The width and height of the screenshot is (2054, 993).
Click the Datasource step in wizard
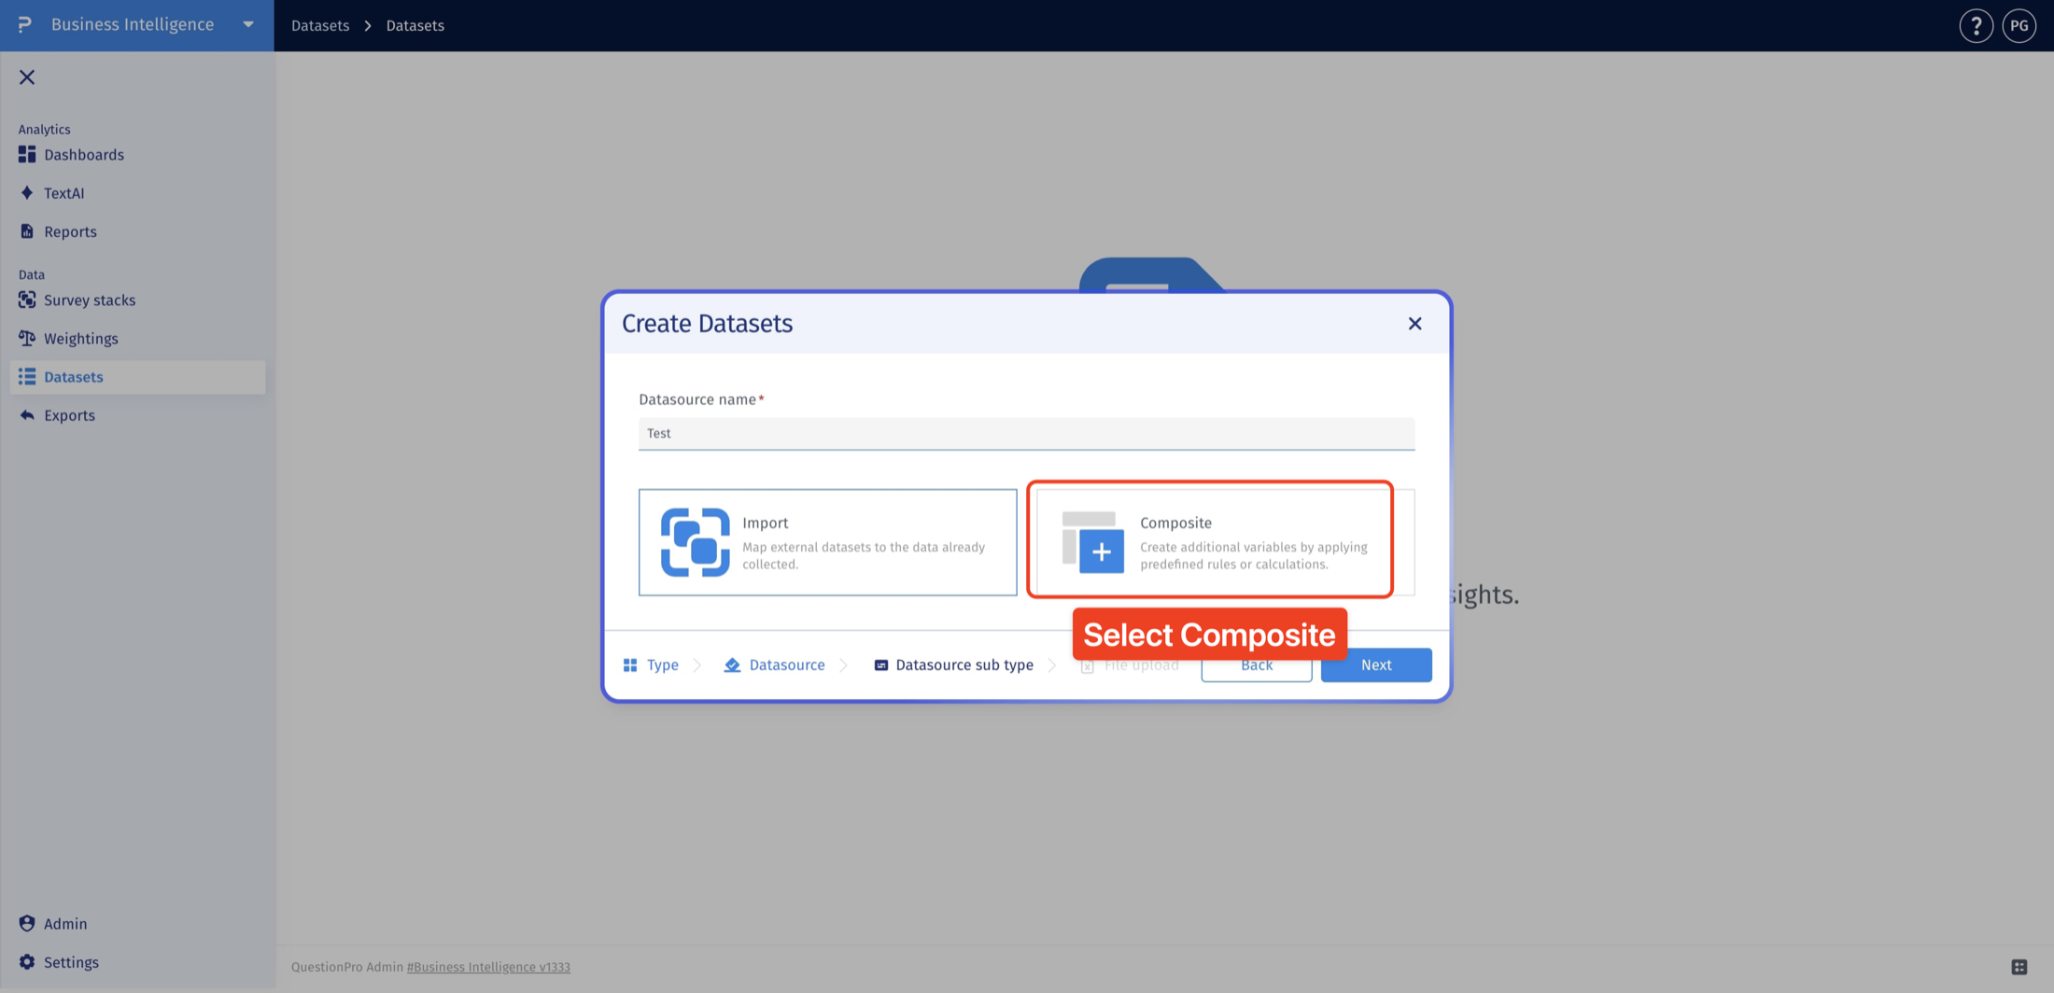(775, 664)
